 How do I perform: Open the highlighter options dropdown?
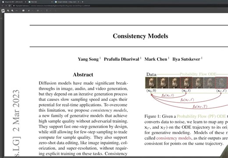pyautogui.click(x=32, y=10)
